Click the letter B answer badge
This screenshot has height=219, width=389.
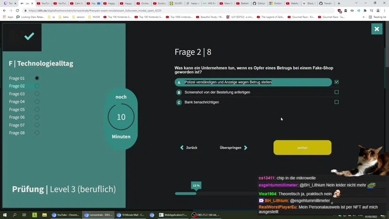pos(179,92)
